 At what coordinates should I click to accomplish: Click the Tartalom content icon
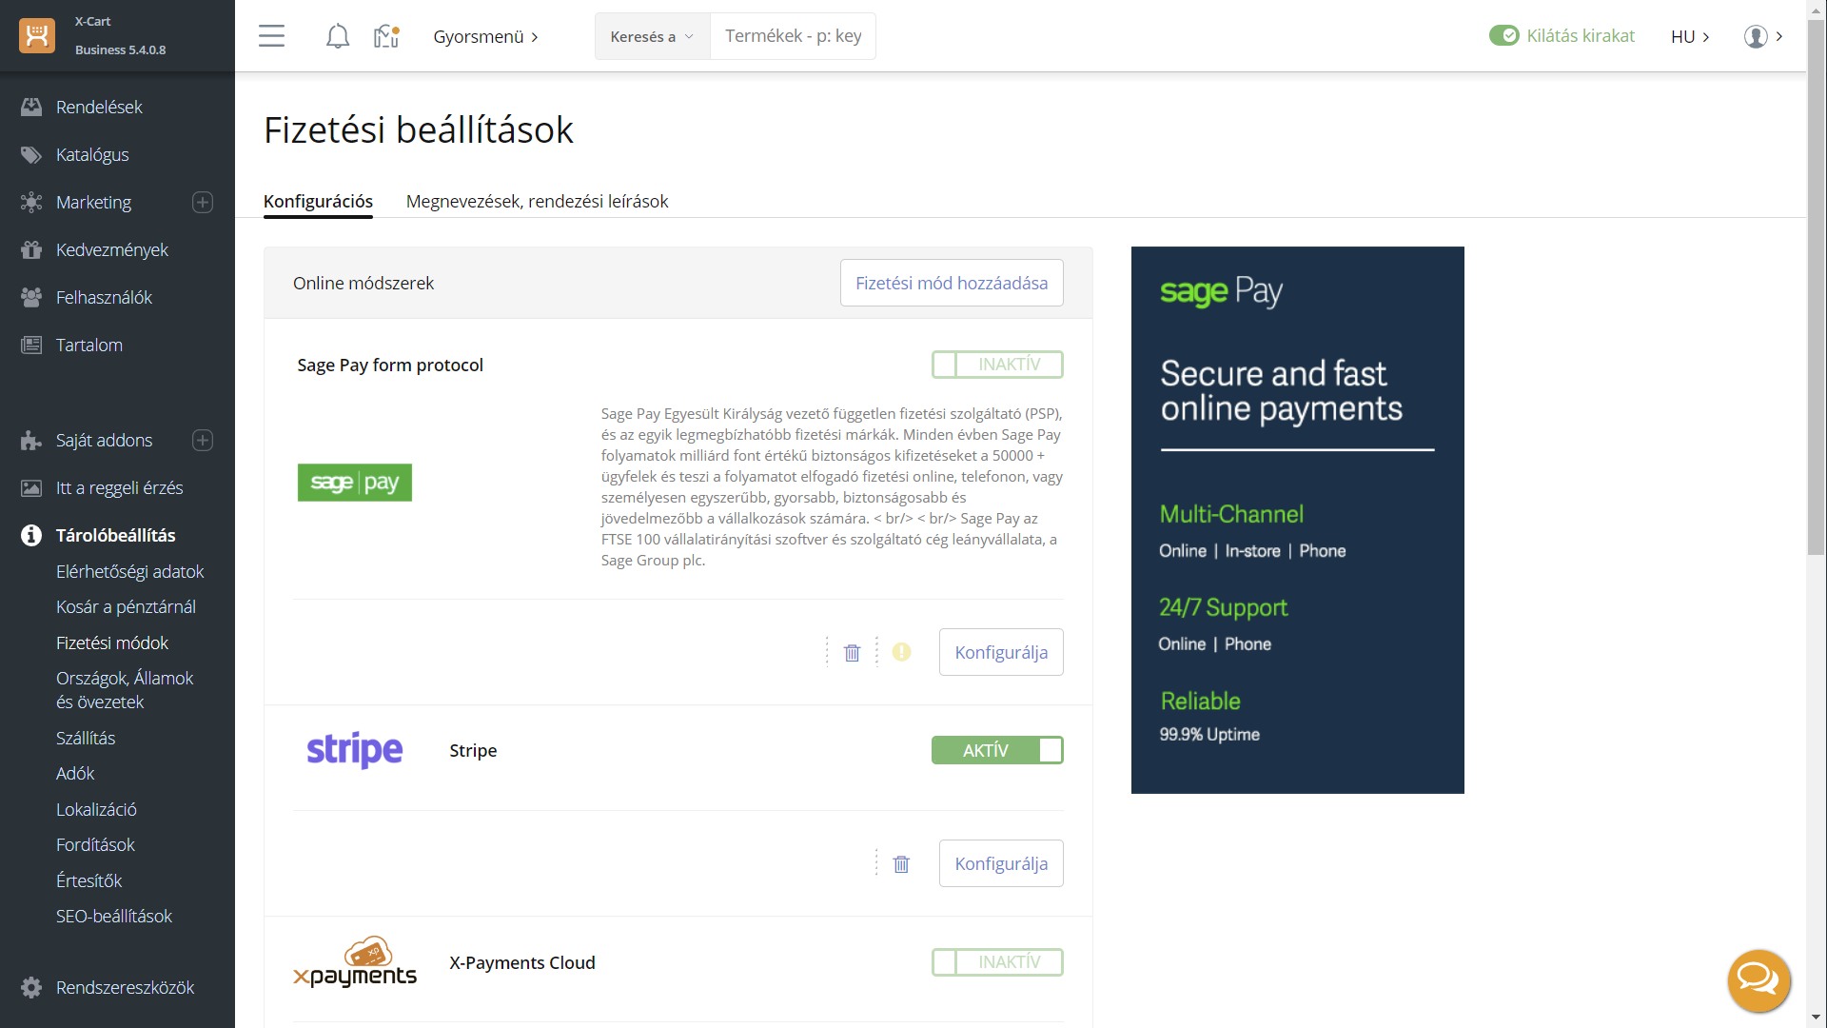click(31, 345)
